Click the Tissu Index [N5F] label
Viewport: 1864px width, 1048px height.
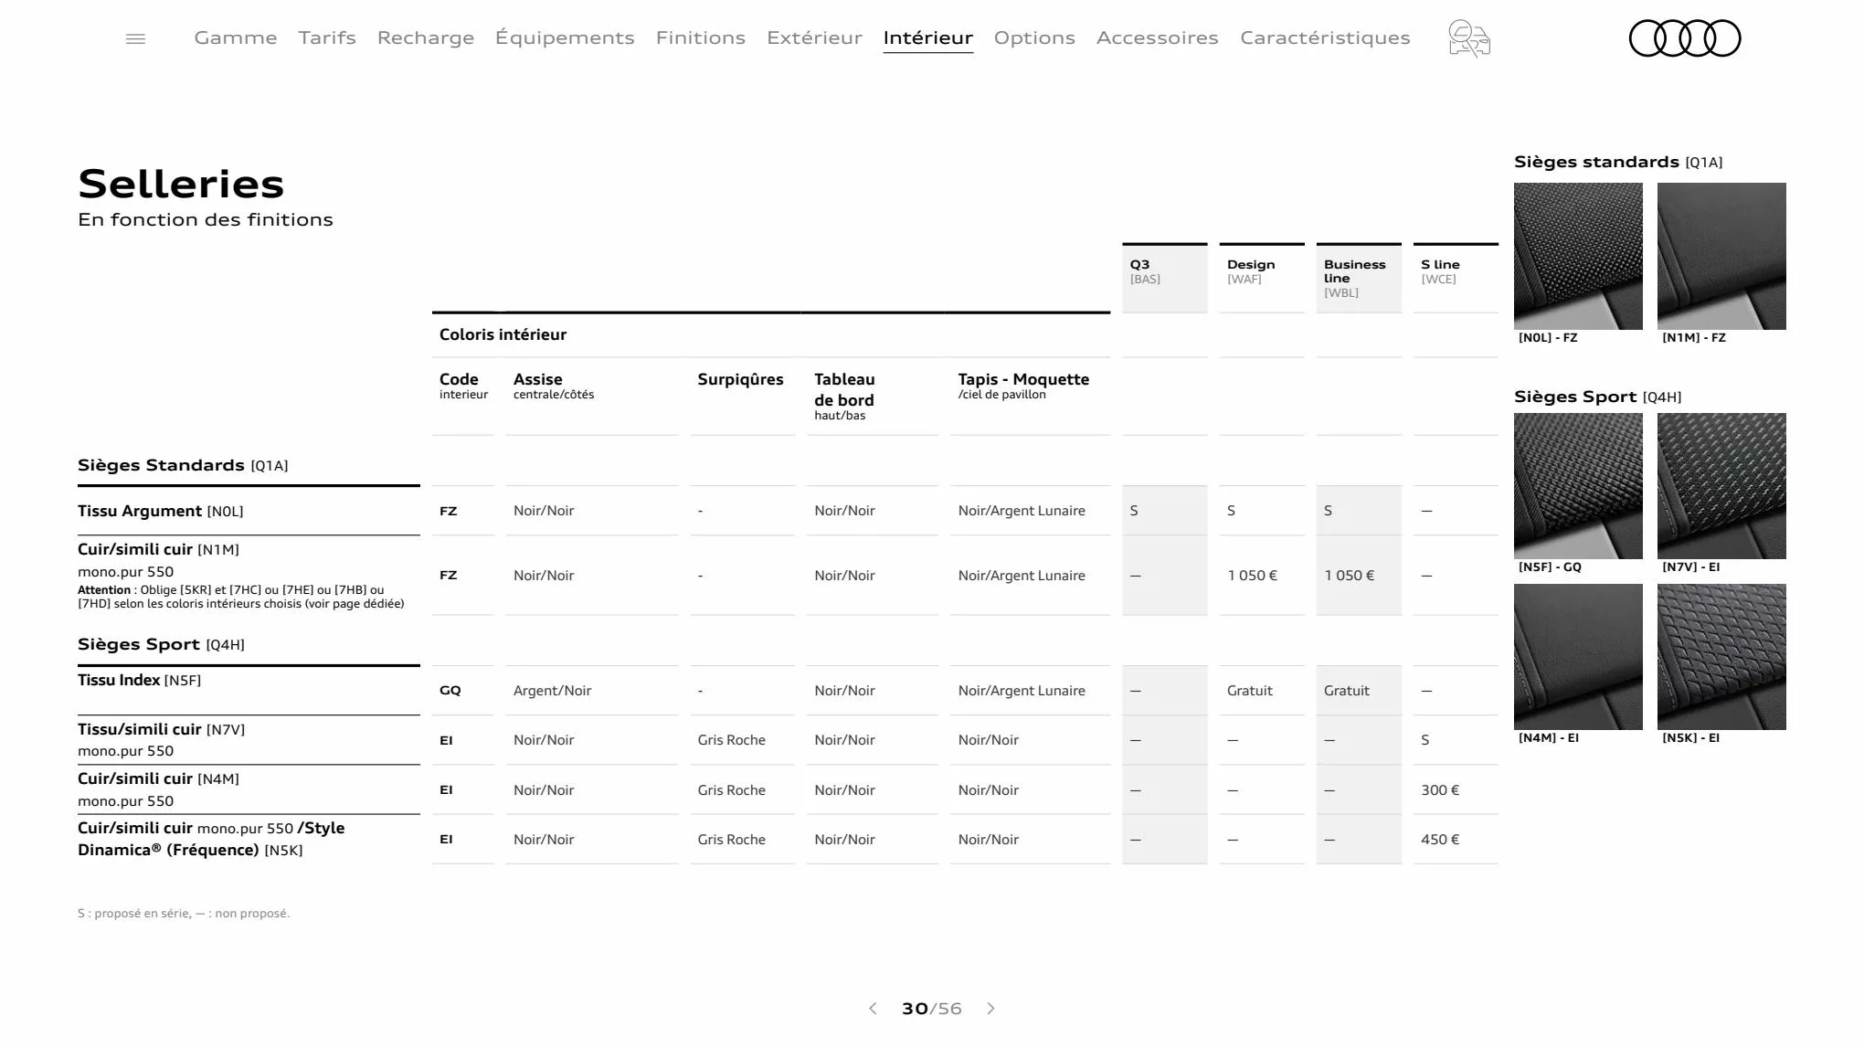click(139, 680)
